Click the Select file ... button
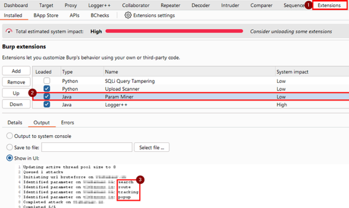The image size is (349, 208). (x=152, y=147)
